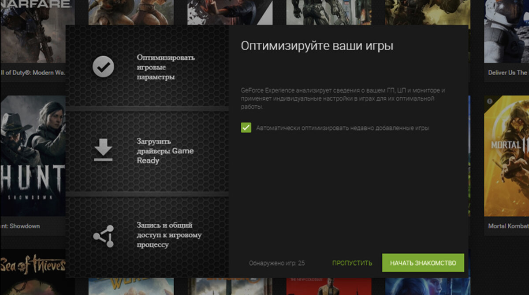Click the info badge on Mortal Kombat cover

(x=490, y=102)
